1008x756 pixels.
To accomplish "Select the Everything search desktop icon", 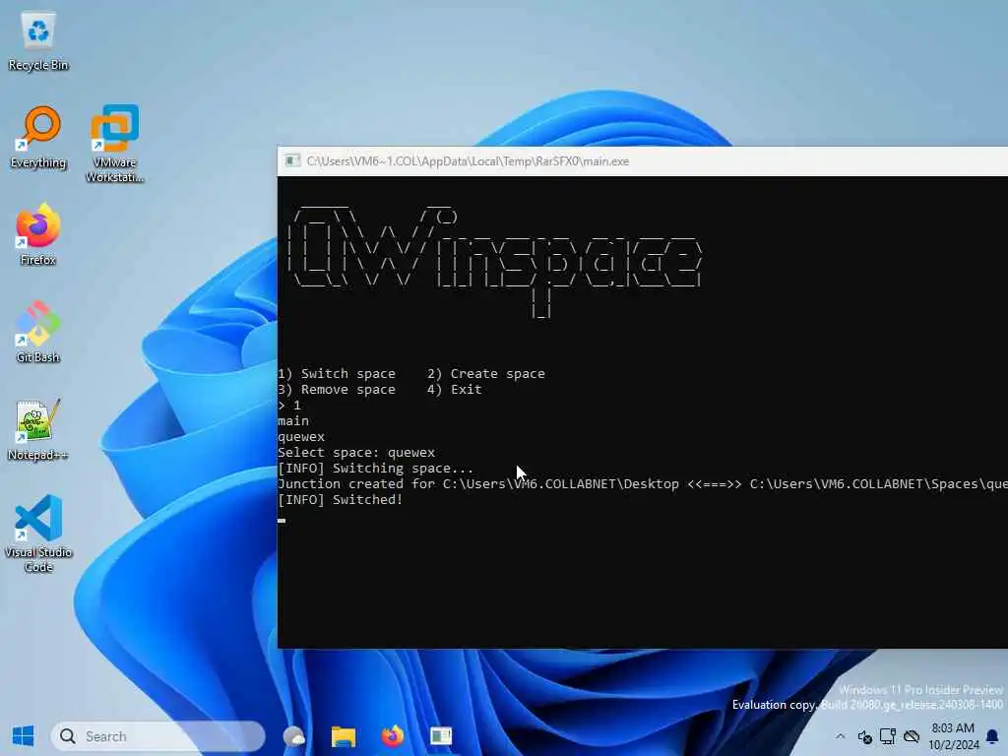I will (x=38, y=138).
